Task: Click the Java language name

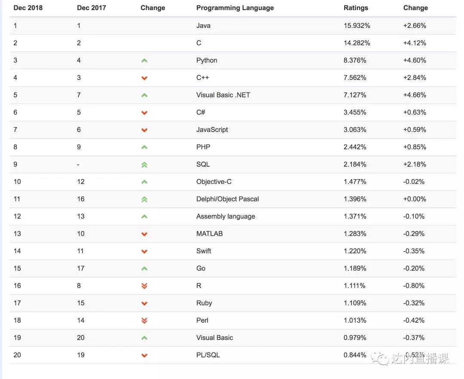Action: click(x=203, y=26)
